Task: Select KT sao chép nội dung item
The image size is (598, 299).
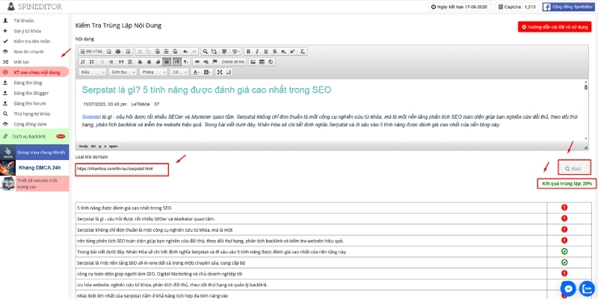Action: (34, 72)
